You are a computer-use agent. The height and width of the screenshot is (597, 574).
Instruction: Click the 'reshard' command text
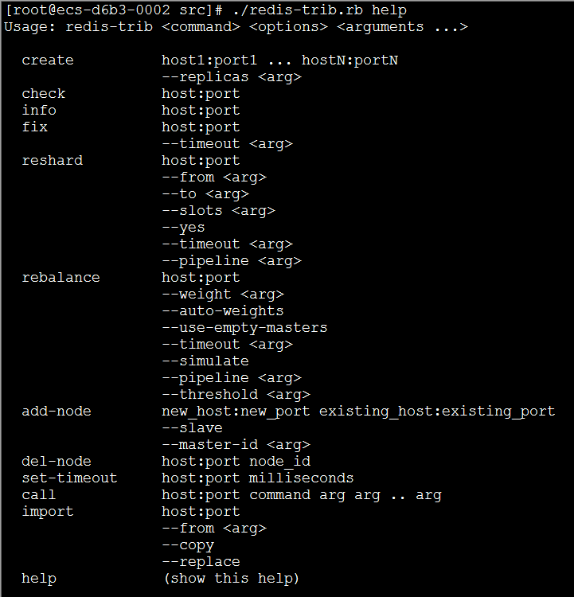53,161
